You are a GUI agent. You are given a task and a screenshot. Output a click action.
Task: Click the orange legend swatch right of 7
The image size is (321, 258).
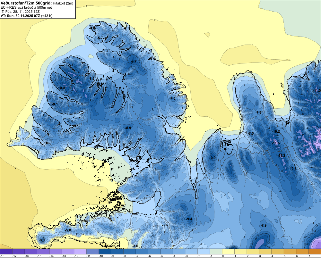coord(315,252)
